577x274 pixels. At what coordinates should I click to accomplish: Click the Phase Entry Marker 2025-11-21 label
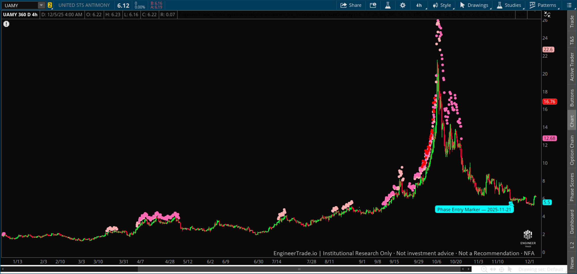474,209
